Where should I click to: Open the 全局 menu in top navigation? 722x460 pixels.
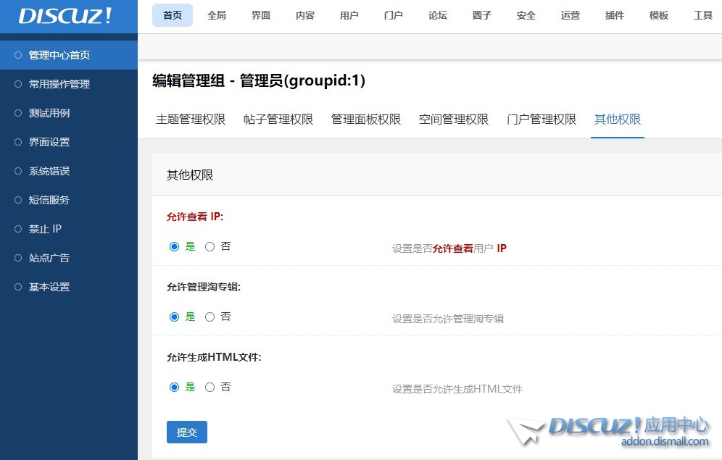coord(217,15)
